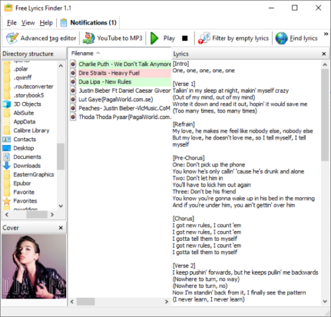Click the Dua Lipa album cover image

[x=34, y=267]
